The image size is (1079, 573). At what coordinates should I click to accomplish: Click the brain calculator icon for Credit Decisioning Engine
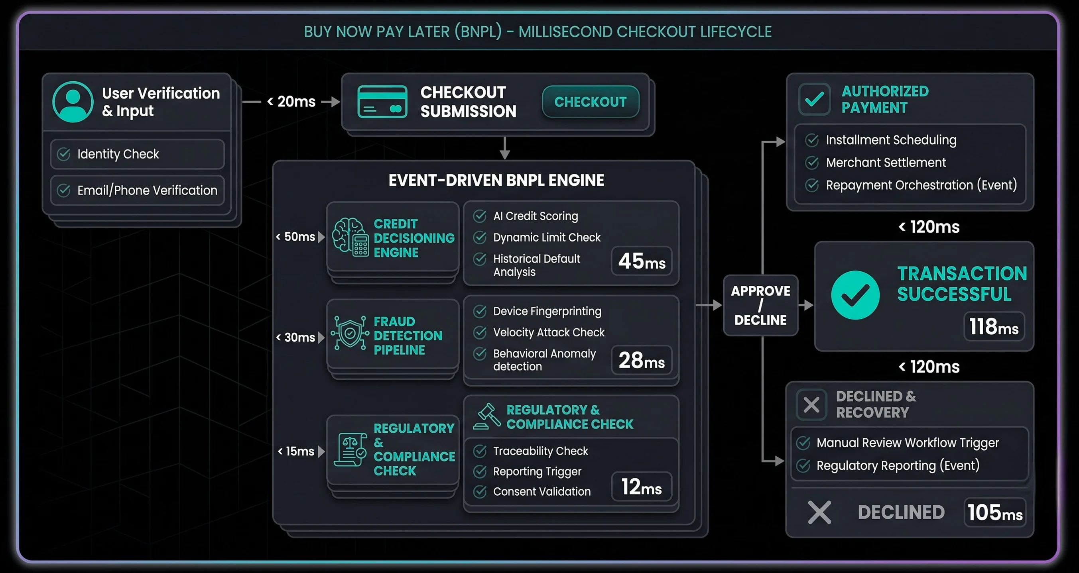pyautogui.click(x=350, y=237)
